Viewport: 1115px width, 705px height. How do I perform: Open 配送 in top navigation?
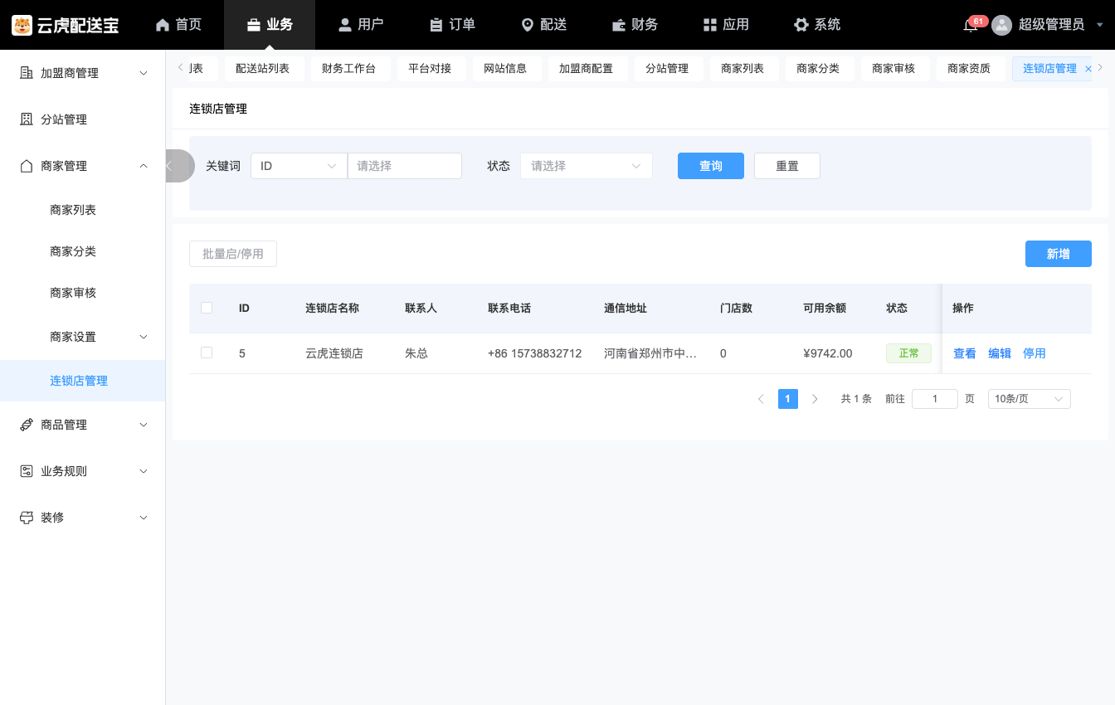tap(543, 25)
